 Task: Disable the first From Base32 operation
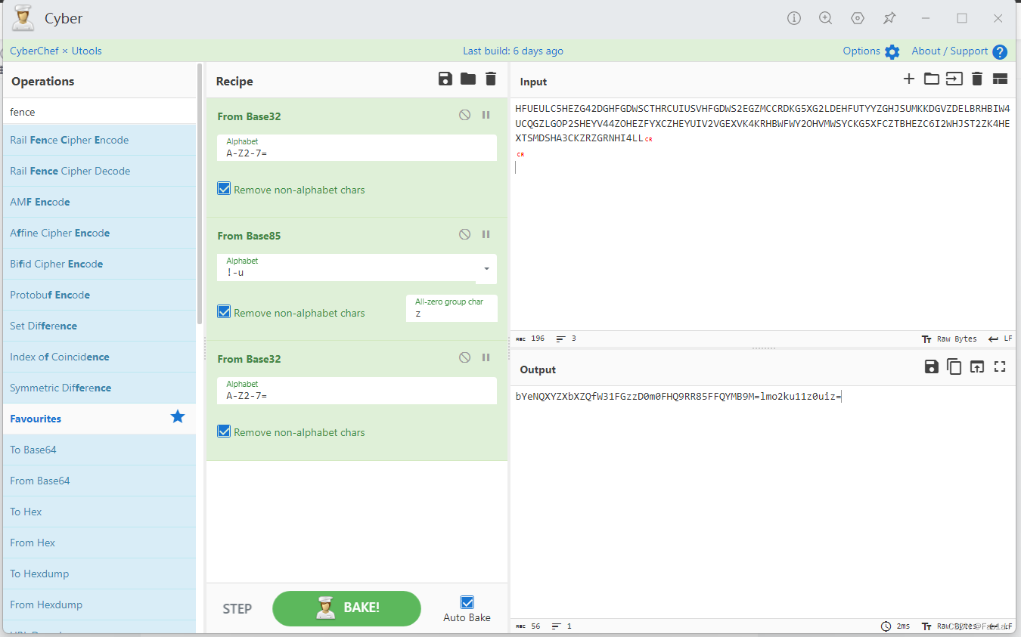point(464,115)
